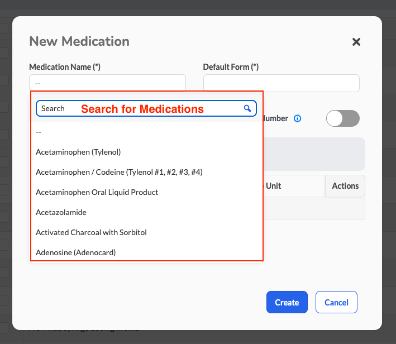Click the Create button

(x=287, y=302)
